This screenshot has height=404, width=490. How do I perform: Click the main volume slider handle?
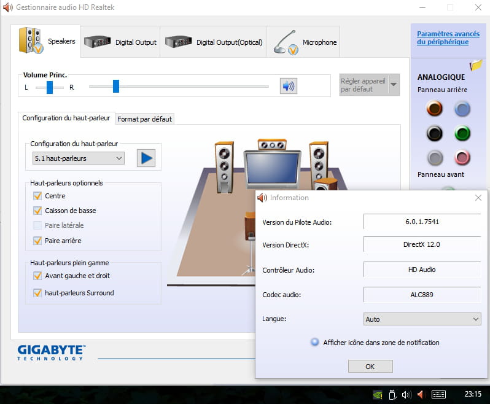[116, 86]
